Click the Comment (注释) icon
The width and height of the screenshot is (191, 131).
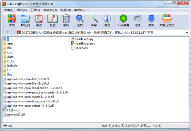[x=138, y=19]
